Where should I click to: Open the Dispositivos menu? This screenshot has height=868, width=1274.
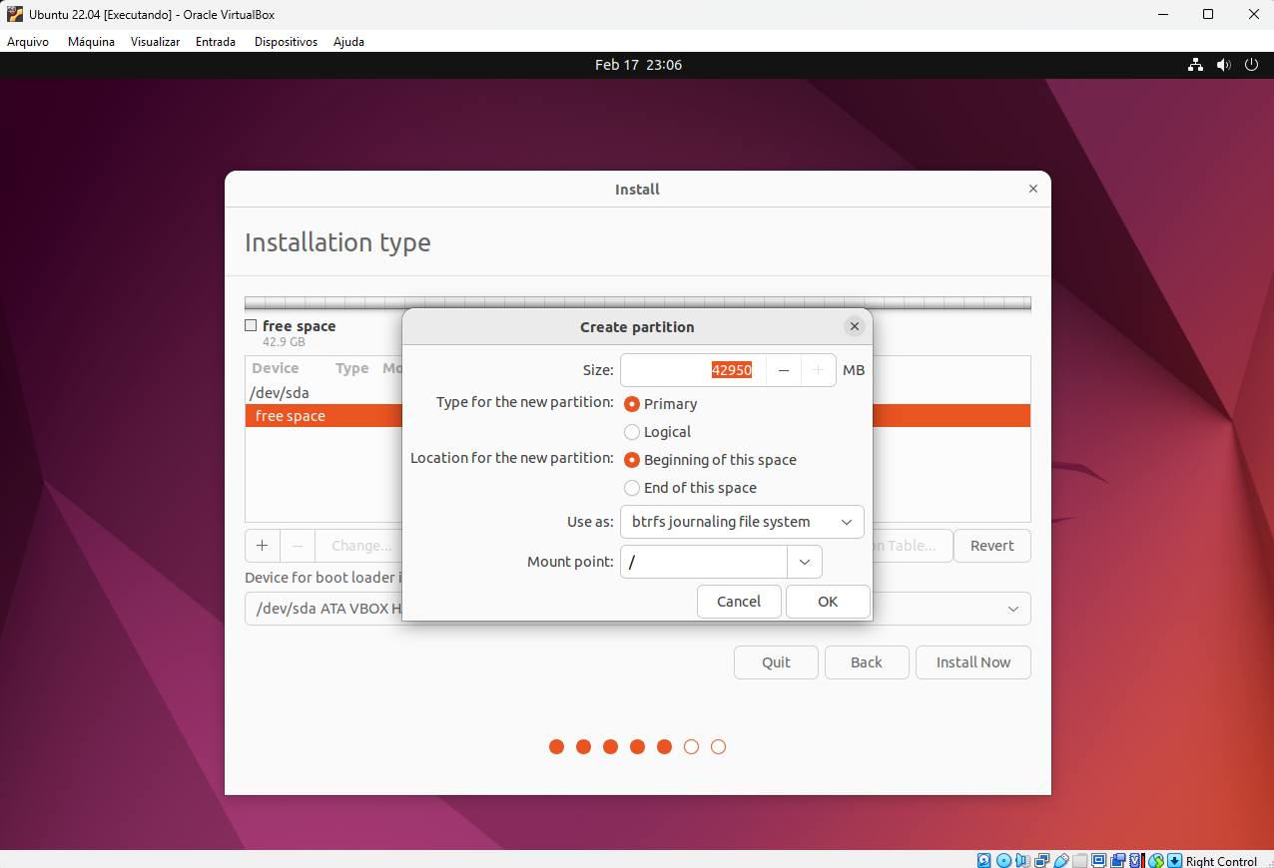(286, 42)
